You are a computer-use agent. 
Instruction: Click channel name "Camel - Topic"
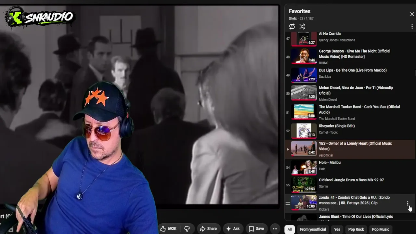328,133
